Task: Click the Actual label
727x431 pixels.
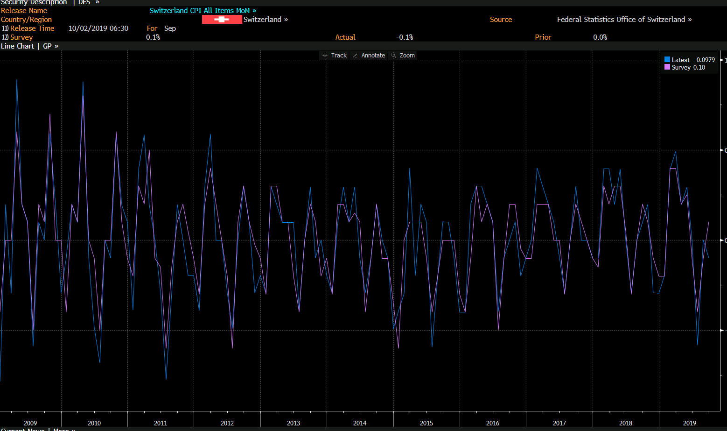Action: 345,37
